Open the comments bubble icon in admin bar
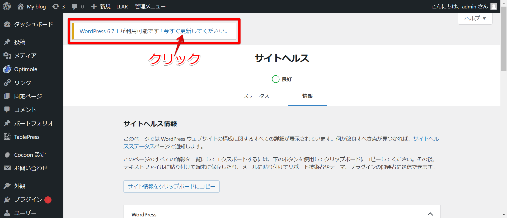 [74, 6]
